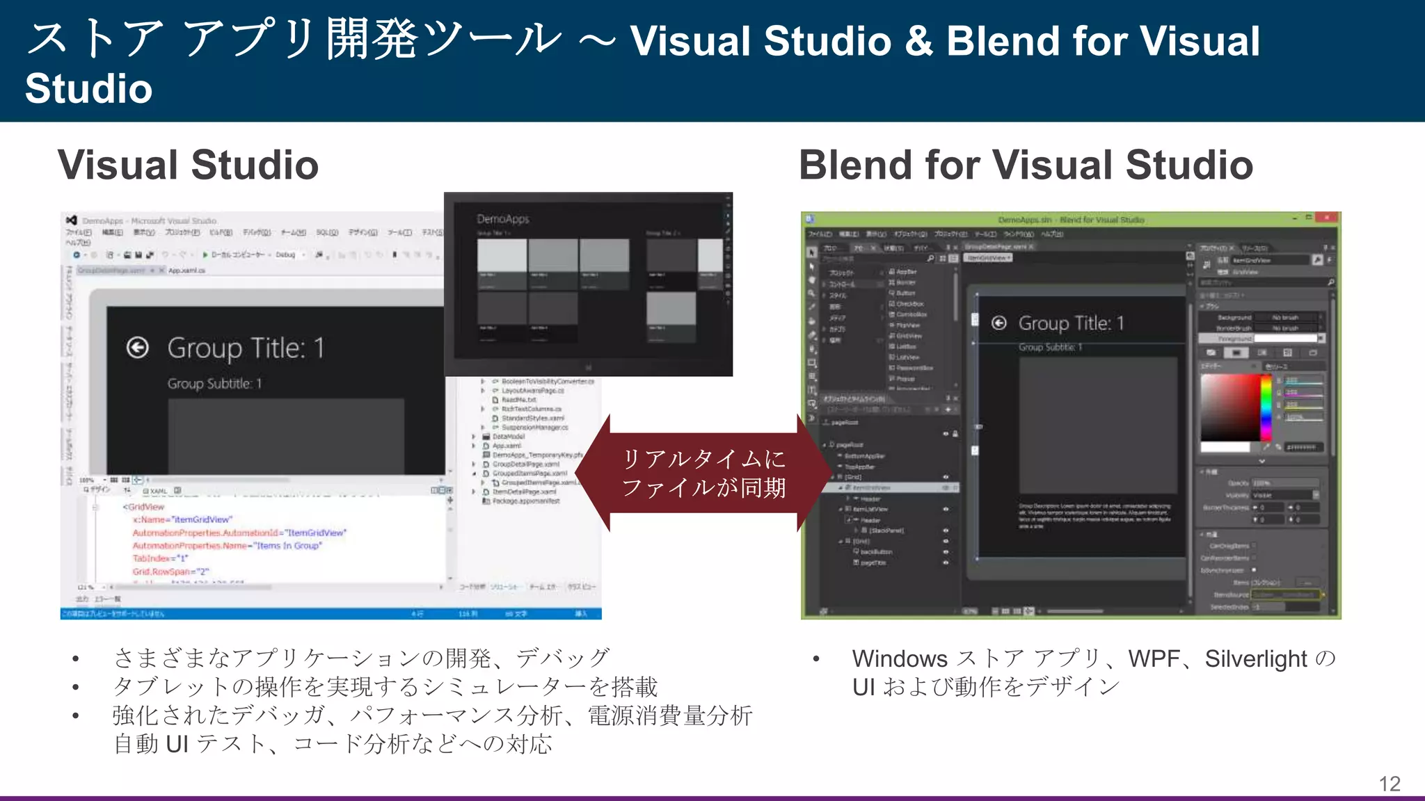The image size is (1425, 801).
Task: Select the CheckBox asset in Blend list
Action: (906, 304)
